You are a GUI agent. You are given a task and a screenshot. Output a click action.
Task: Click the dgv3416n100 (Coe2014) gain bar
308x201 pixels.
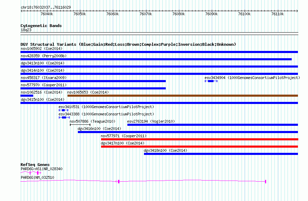coord(188,132)
